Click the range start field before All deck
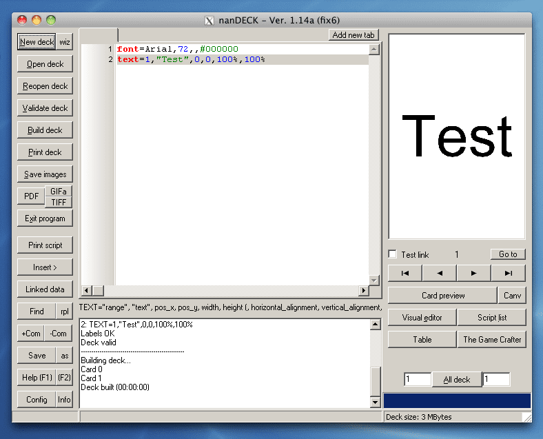 pyautogui.click(x=418, y=379)
